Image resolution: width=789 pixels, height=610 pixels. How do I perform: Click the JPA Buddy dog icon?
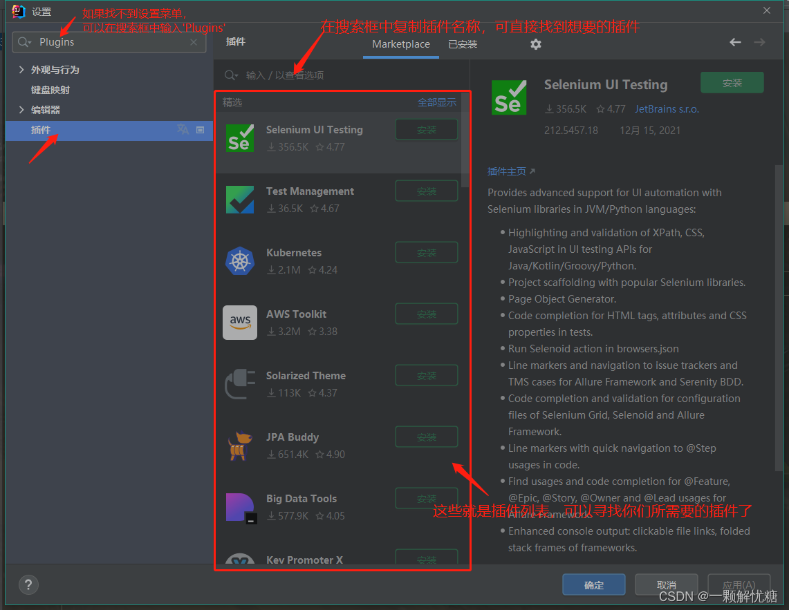(x=240, y=446)
